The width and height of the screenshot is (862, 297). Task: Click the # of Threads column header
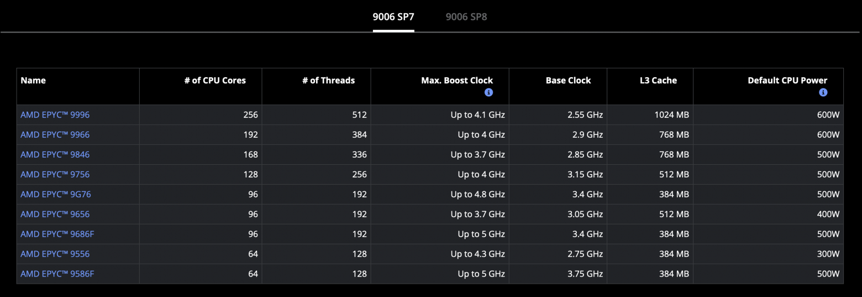(329, 80)
